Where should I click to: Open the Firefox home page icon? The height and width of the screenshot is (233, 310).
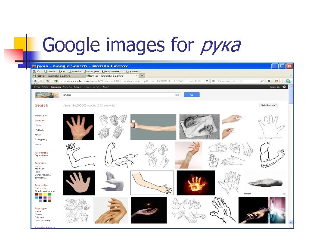point(269,81)
